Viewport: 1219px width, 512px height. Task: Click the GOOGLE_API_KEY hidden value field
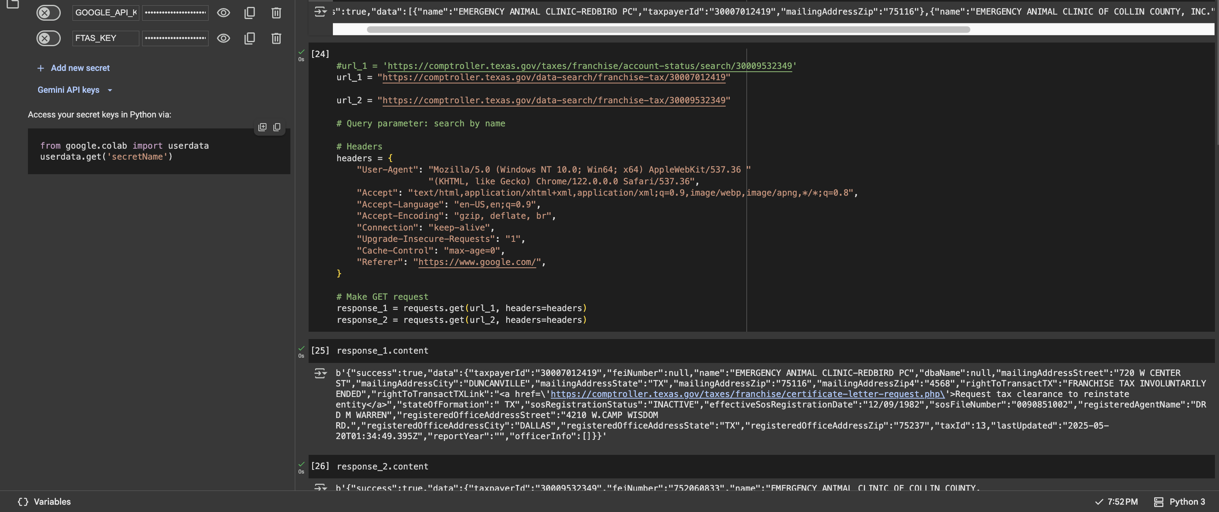175,13
